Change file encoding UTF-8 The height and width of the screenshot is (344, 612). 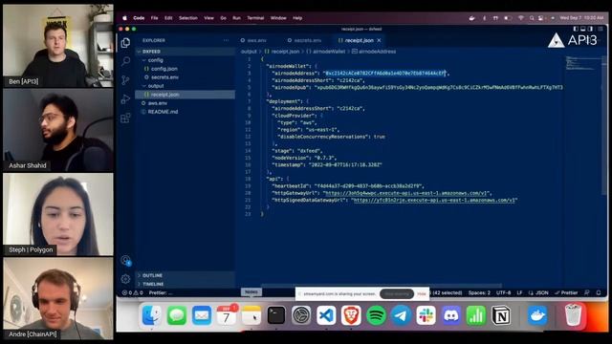[504, 292]
